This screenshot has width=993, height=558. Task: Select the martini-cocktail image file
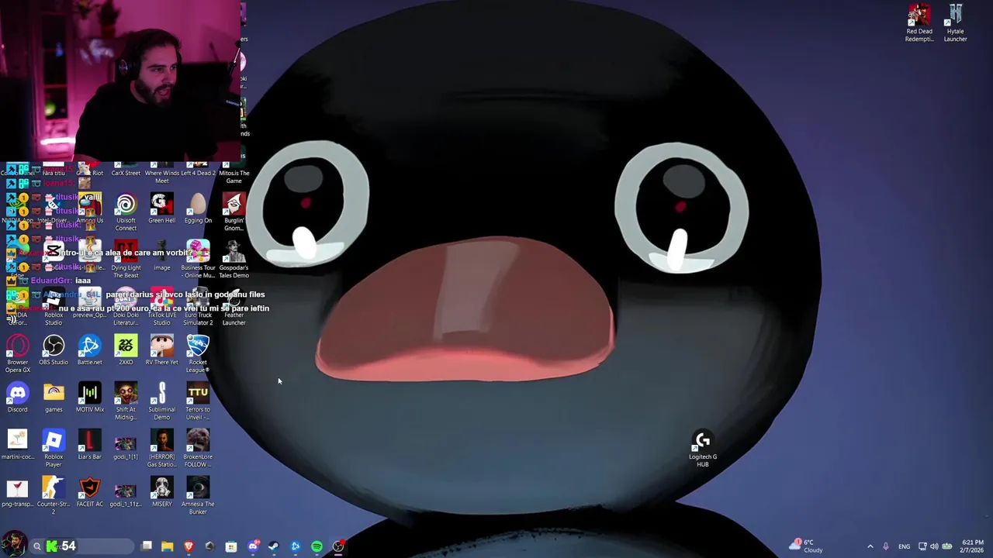[x=18, y=445]
